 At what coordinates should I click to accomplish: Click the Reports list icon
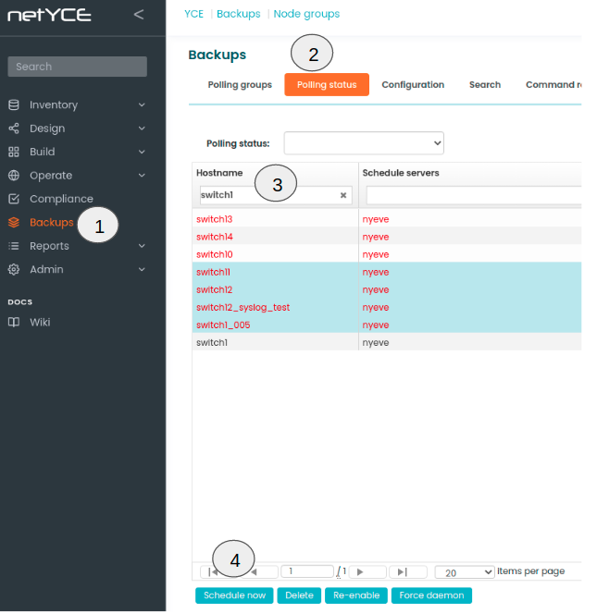14,246
